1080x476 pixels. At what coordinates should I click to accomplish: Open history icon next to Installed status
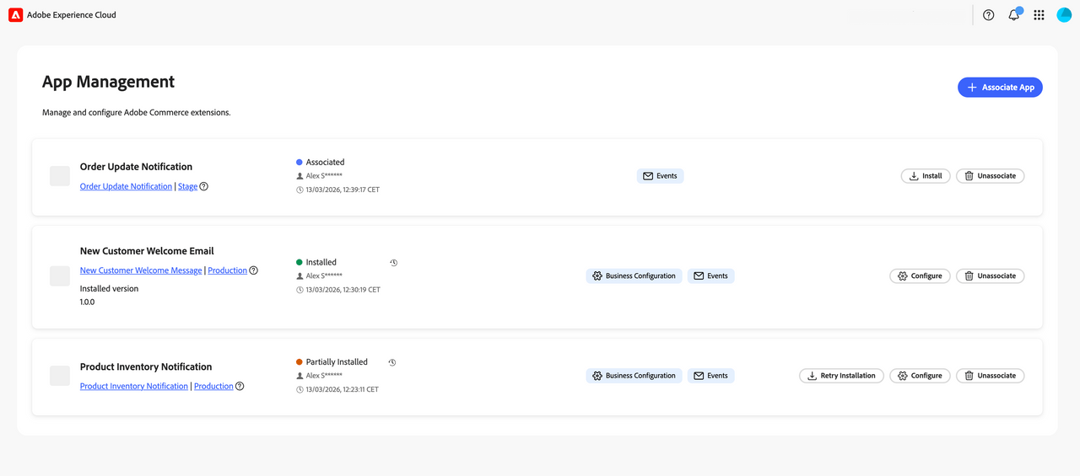393,263
